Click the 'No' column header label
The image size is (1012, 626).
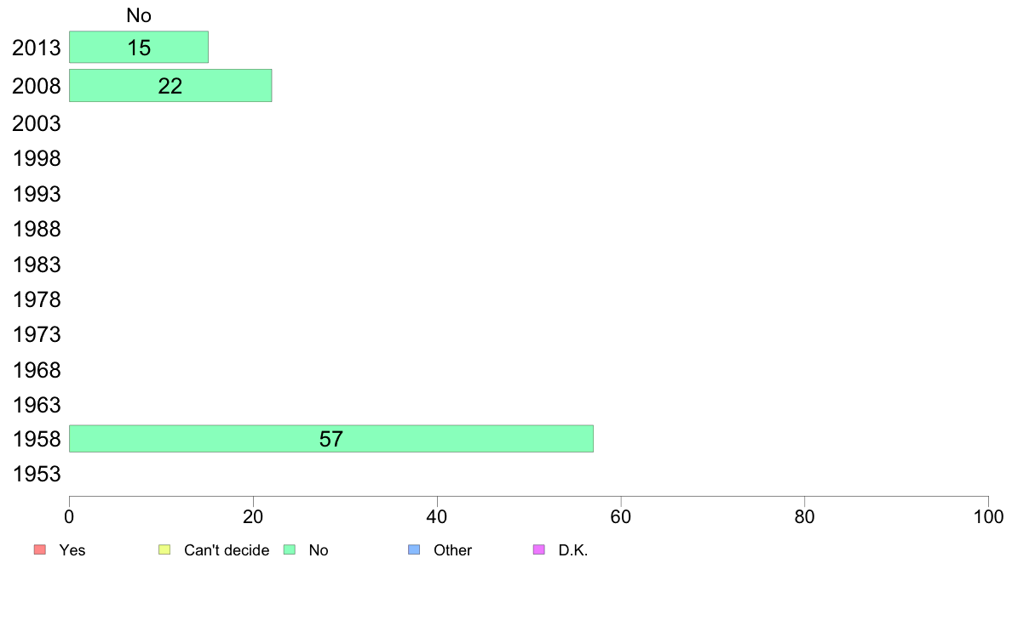coord(139,15)
